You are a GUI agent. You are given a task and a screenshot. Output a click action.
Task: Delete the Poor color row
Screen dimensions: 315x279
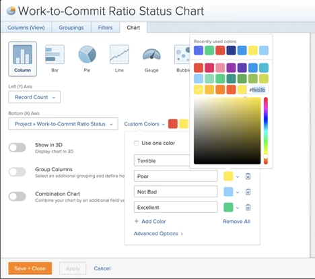pyautogui.click(x=248, y=177)
